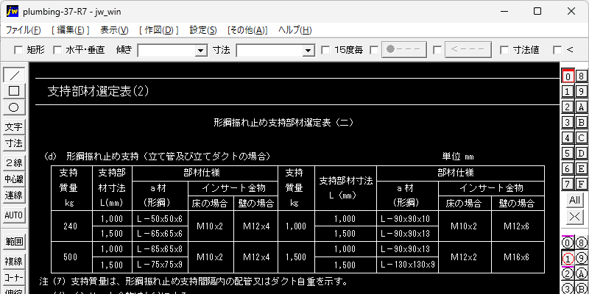Select layer E square button
The image size is (589, 294).
coord(581,168)
